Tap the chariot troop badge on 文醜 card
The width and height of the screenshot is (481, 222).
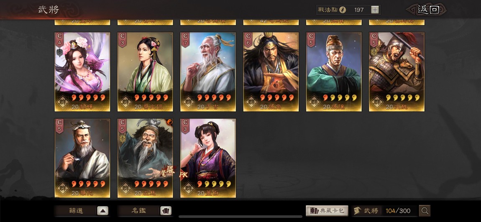[x=374, y=52]
